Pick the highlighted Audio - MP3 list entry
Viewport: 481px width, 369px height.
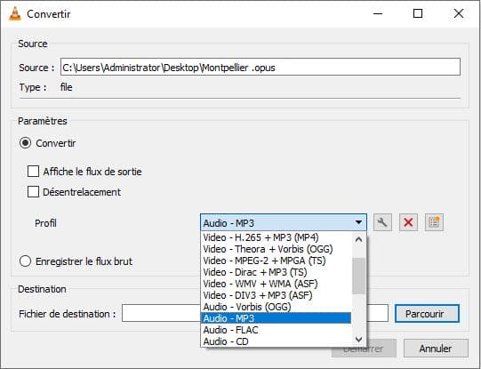pos(277,318)
